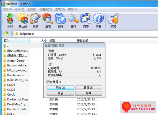Click the 暂停(P) pause button

coord(89,88)
